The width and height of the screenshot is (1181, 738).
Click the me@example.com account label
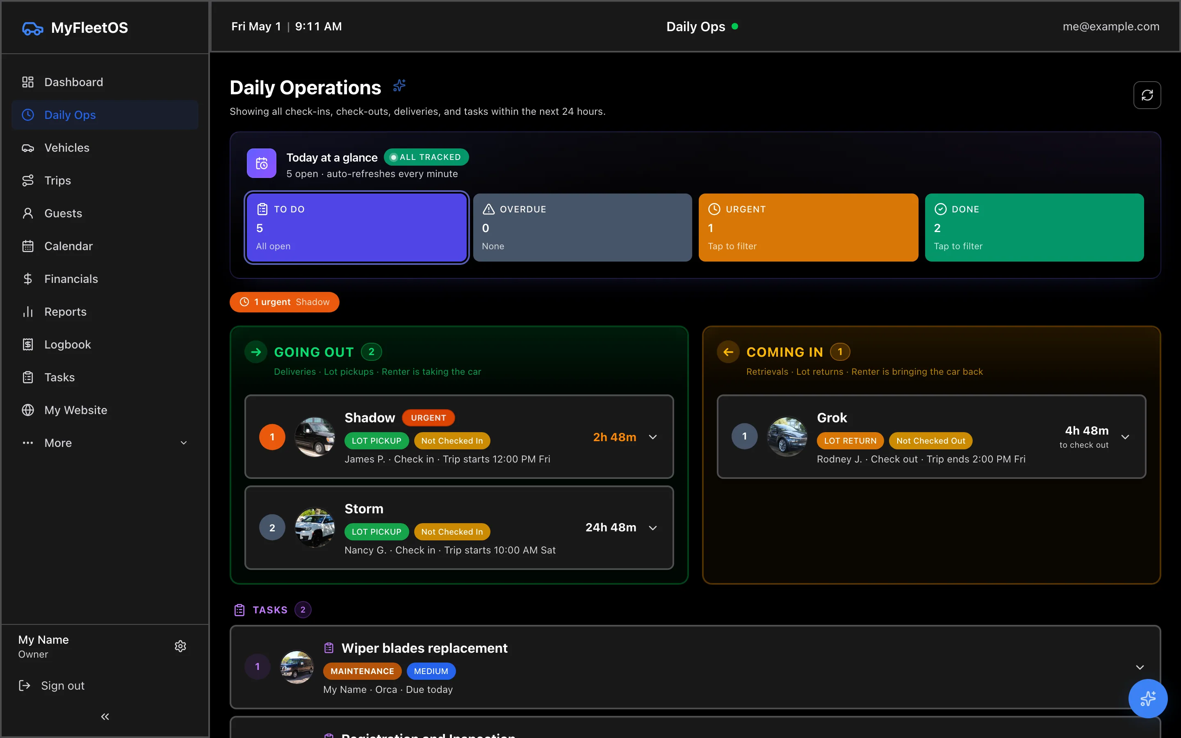coord(1111,26)
